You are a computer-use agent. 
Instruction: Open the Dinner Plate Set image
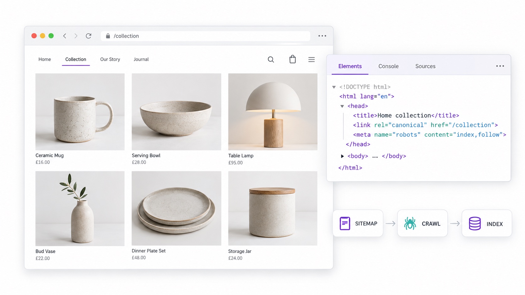pos(176,208)
